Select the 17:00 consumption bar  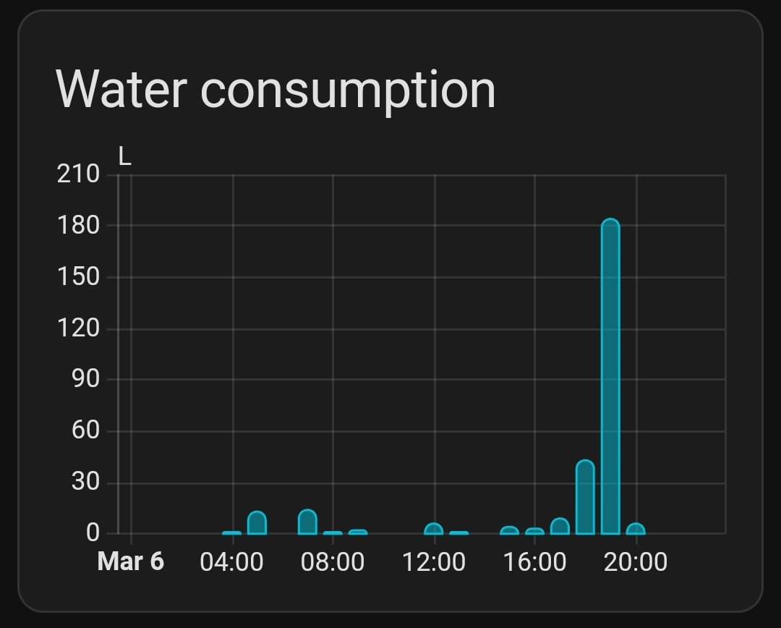coord(560,526)
